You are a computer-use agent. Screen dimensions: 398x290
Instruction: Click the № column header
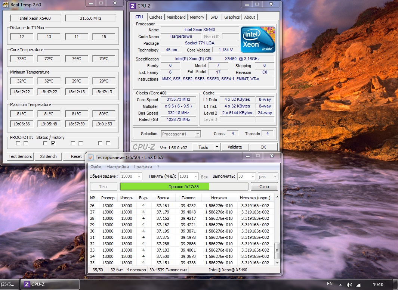[x=92, y=198]
